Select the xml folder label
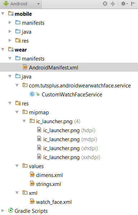Viewport: 138px width, 215px height. click(x=33, y=193)
